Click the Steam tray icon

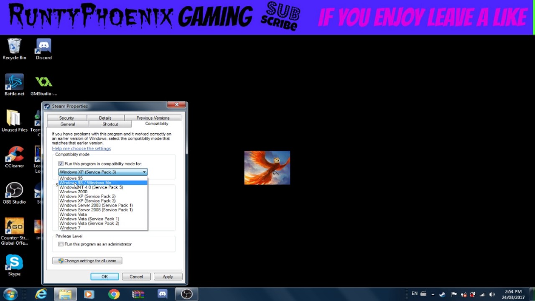coord(443,294)
